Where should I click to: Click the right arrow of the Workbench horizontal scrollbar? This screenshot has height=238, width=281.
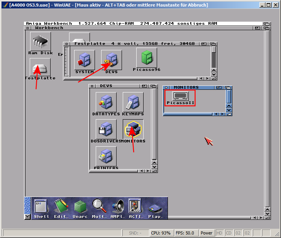pyautogui.click(x=261, y=218)
